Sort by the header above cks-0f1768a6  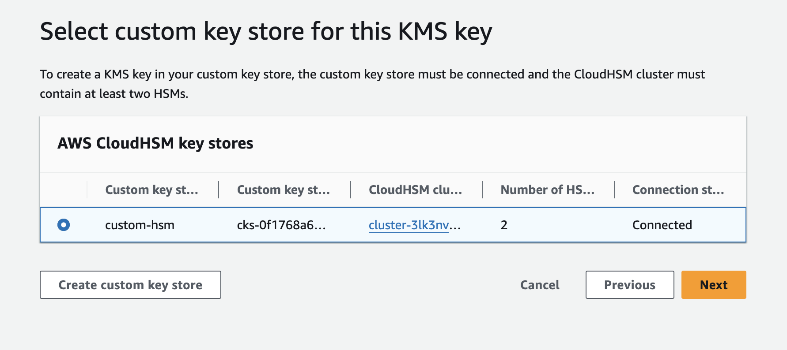[284, 190]
